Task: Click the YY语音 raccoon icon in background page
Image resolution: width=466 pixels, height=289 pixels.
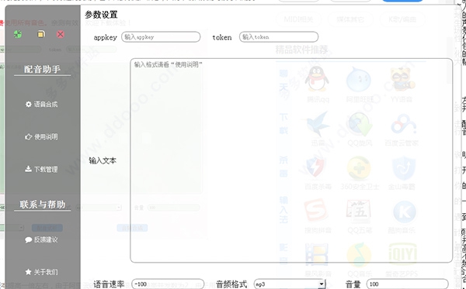Action: point(402,79)
